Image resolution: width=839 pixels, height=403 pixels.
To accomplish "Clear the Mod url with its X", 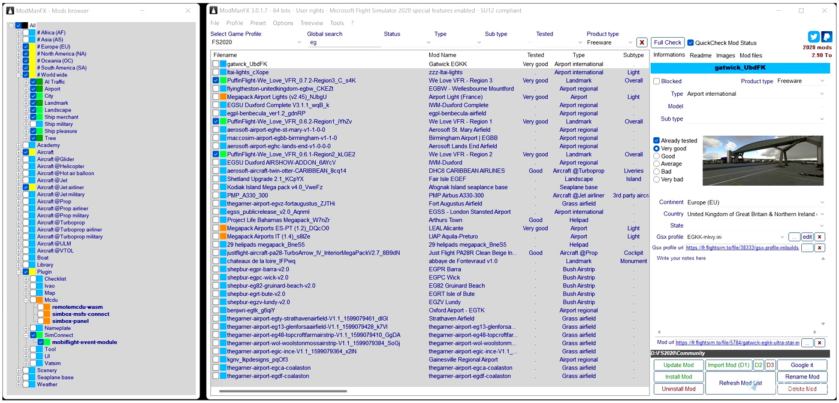I will coord(820,343).
